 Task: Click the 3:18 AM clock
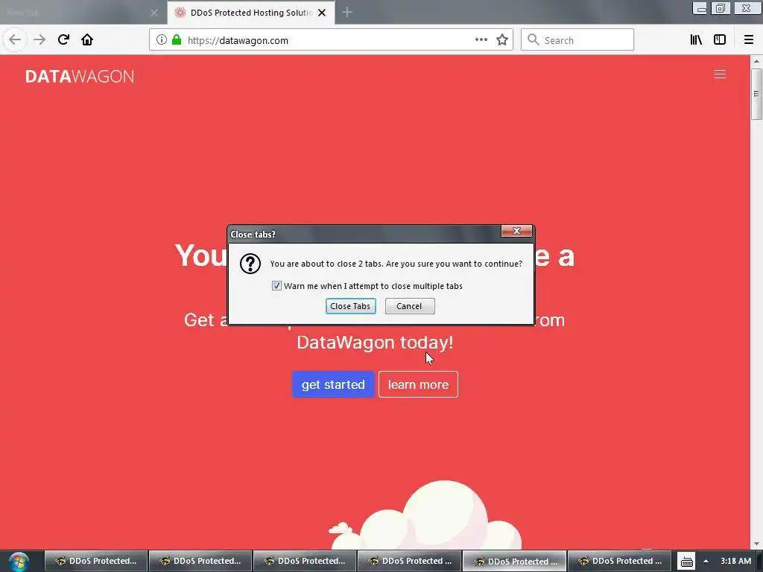coord(735,562)
